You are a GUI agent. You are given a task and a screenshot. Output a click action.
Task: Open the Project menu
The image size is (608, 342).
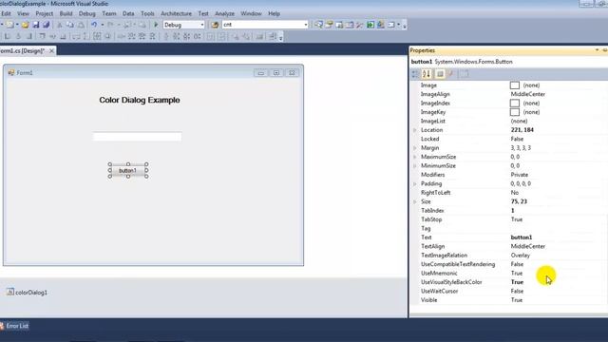click(45, 13)
